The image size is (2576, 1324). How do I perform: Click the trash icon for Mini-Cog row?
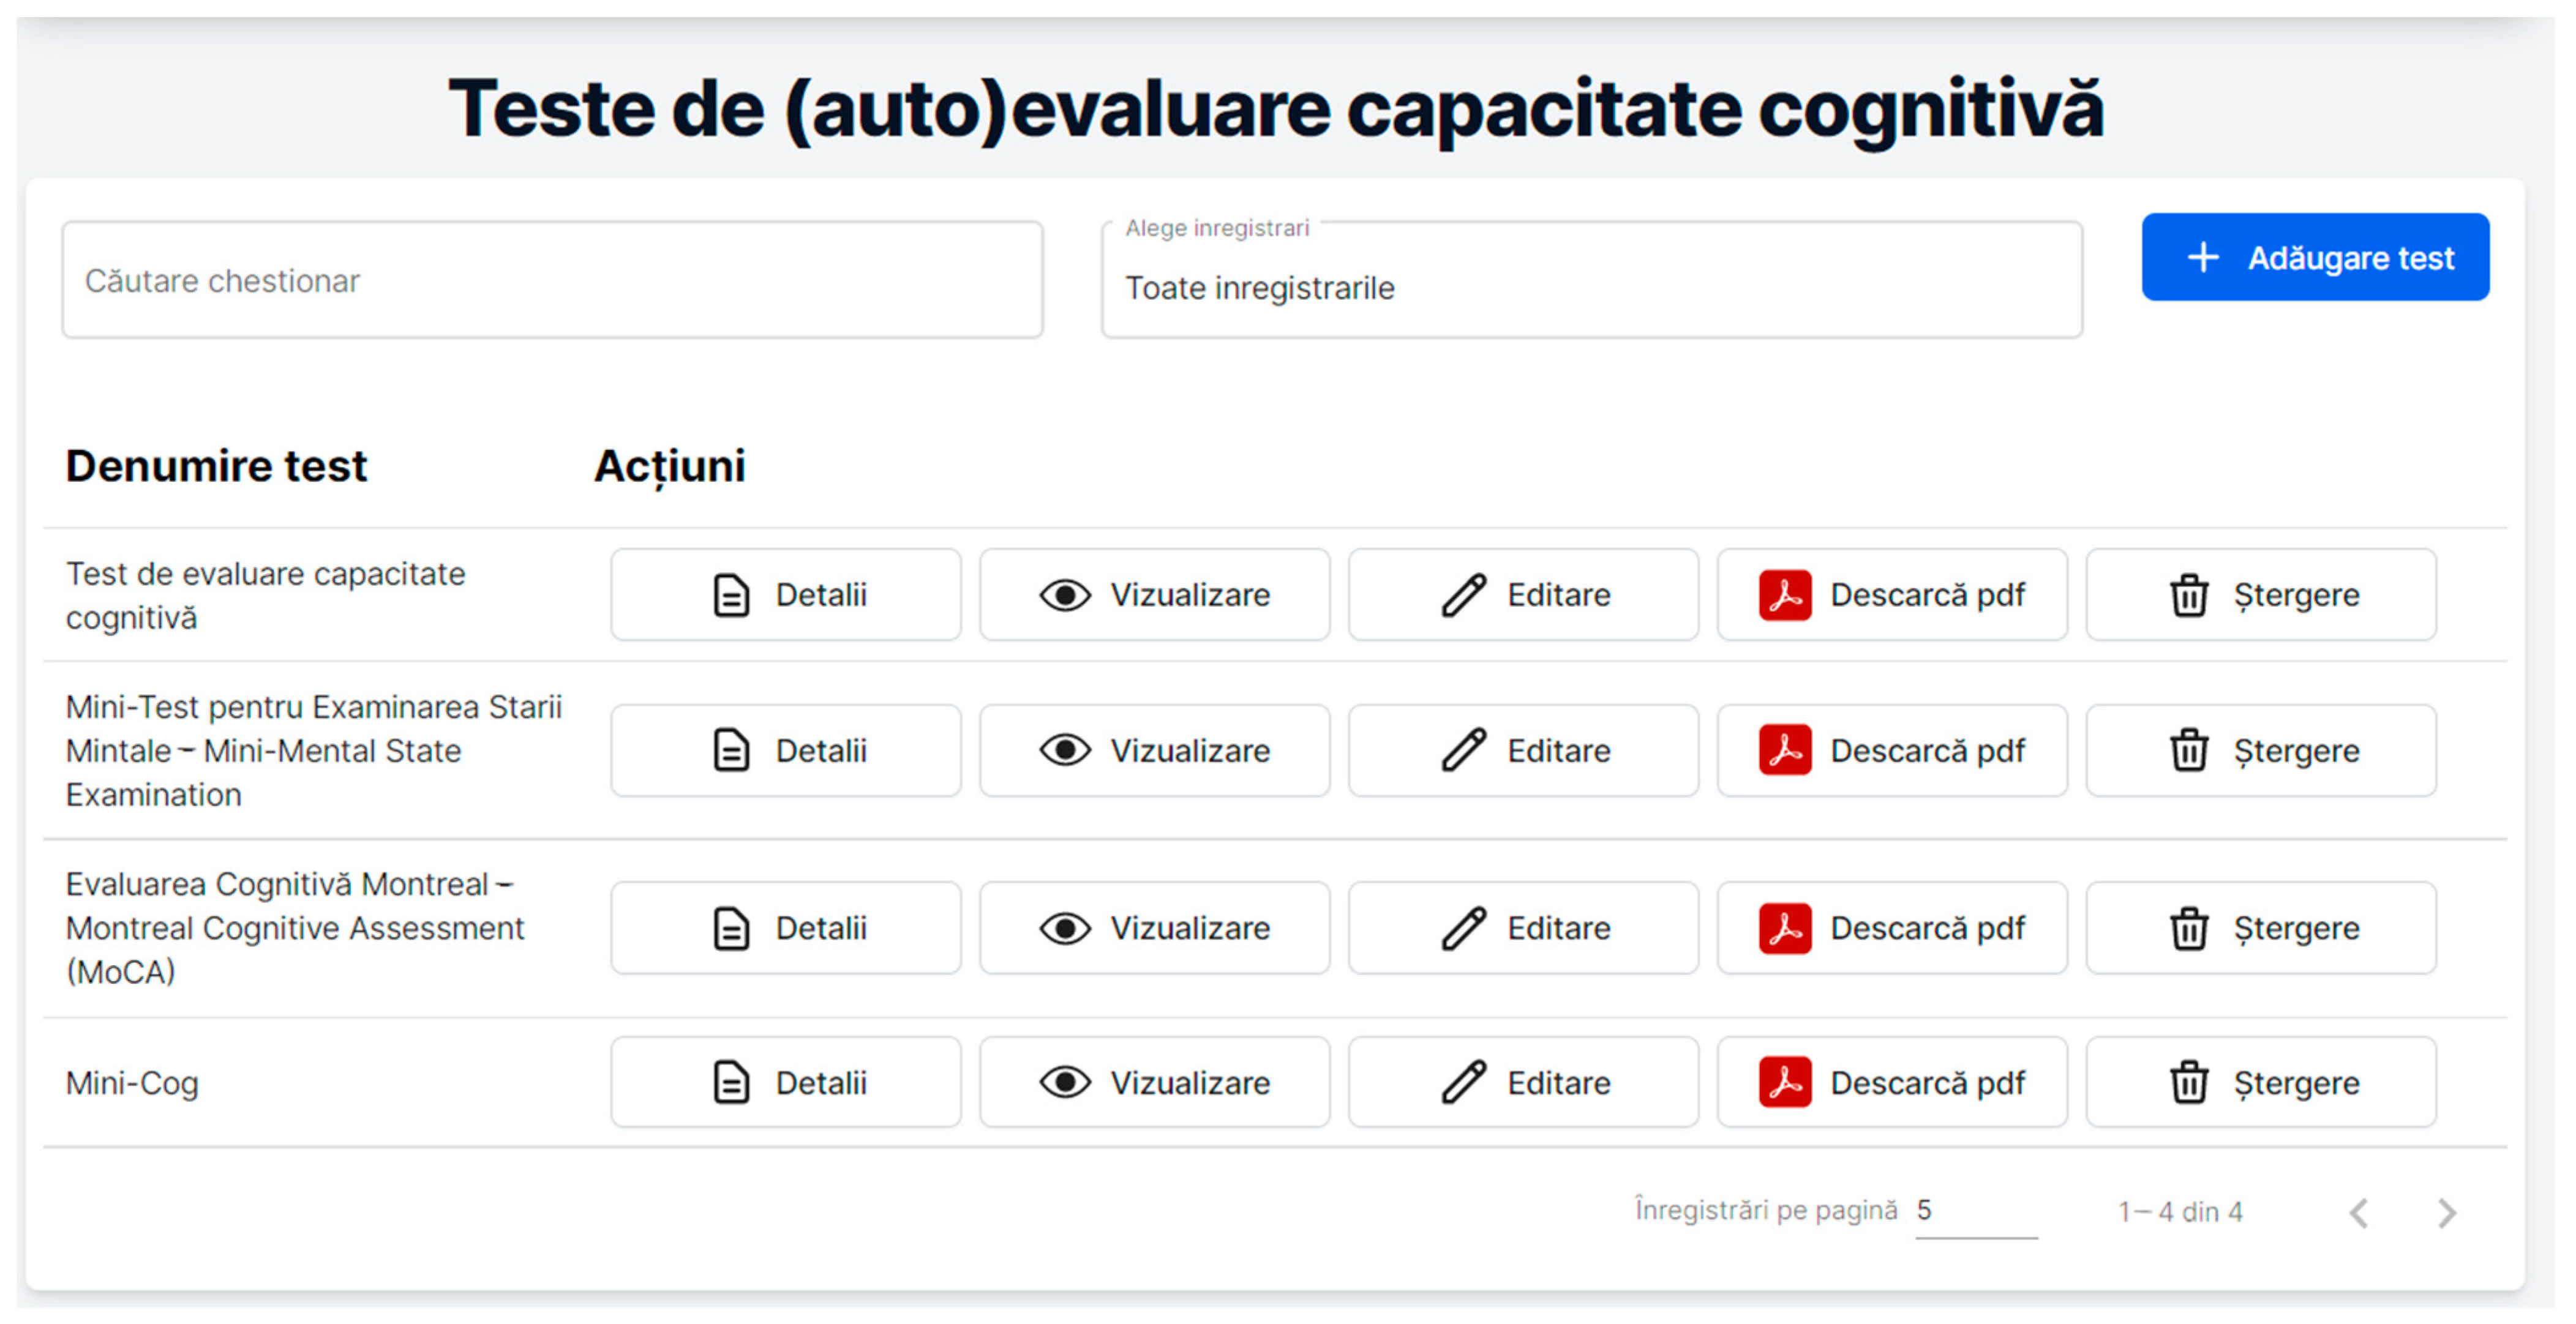pyautogui.click(x=2188, y=1082)
